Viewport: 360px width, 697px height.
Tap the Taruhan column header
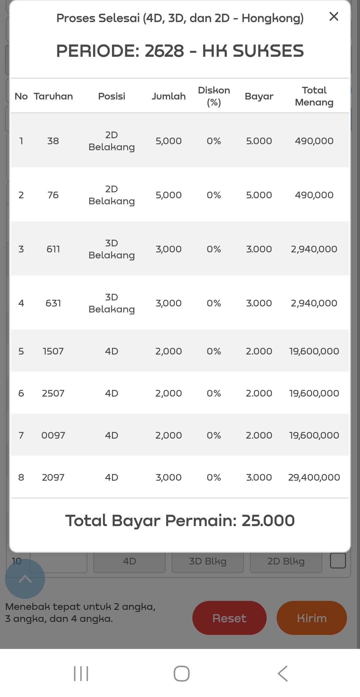point(53,96)
